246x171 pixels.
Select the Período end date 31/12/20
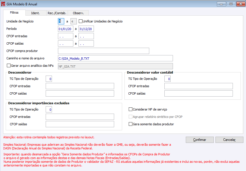[x=86, y=29]
